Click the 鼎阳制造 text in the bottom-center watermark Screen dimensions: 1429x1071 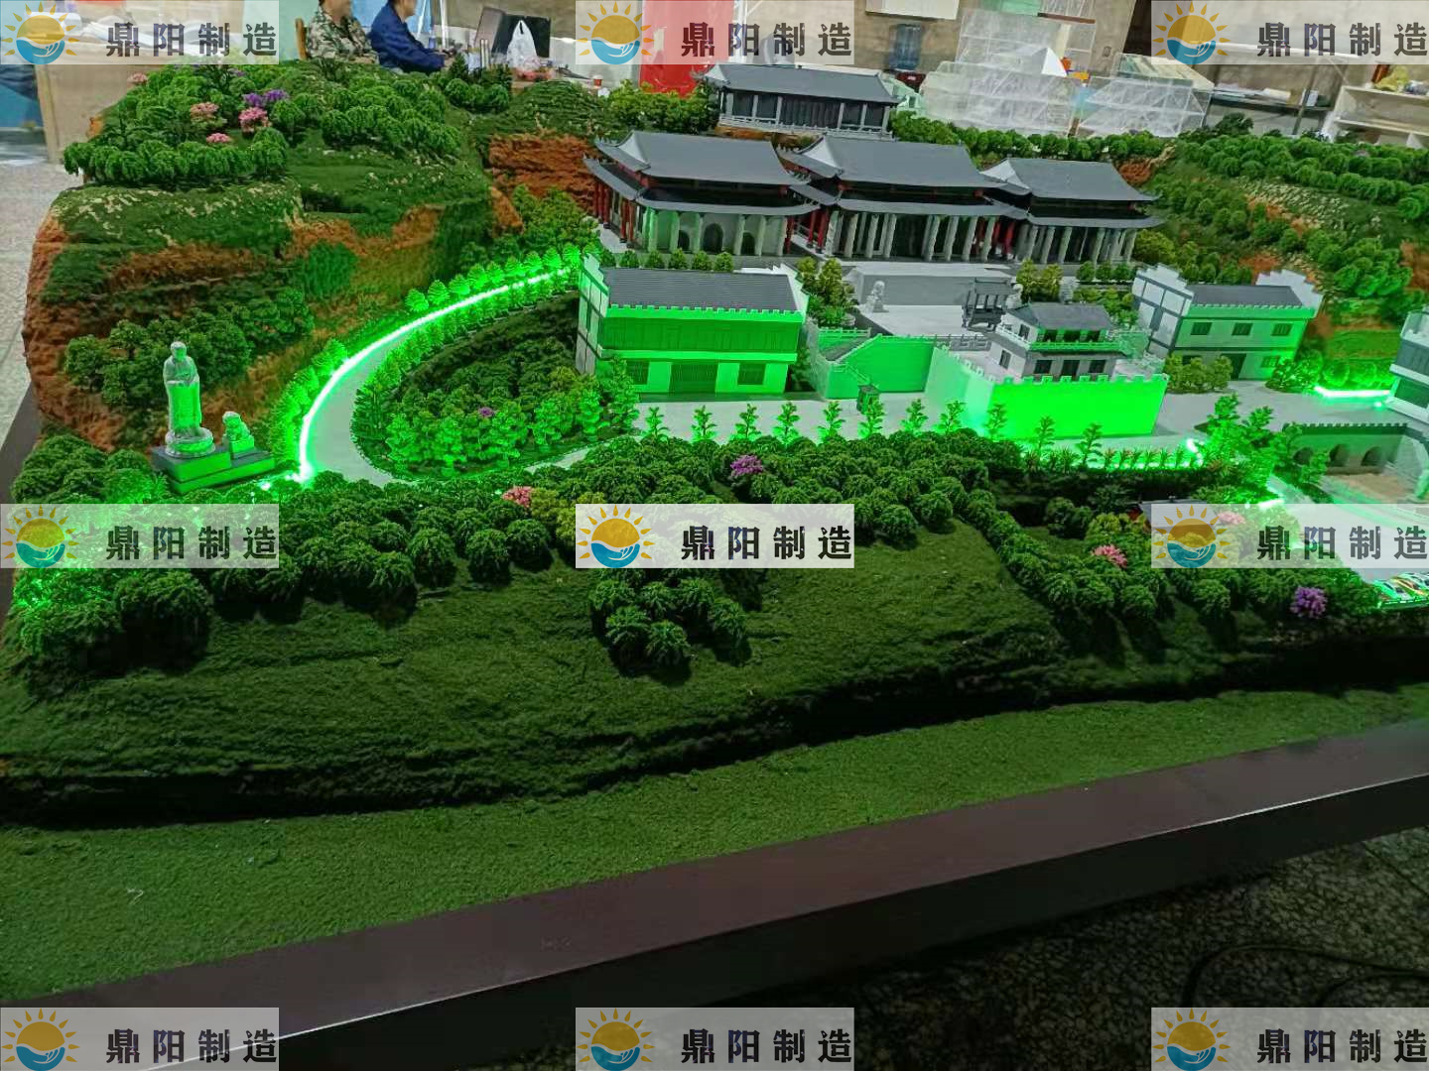[x=766, y=1045]
